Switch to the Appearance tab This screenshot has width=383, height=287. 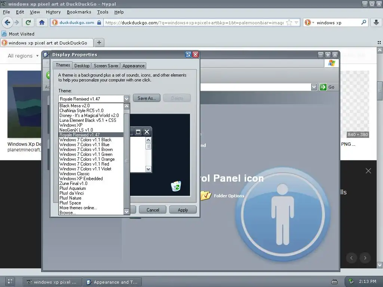click(134, 66)
